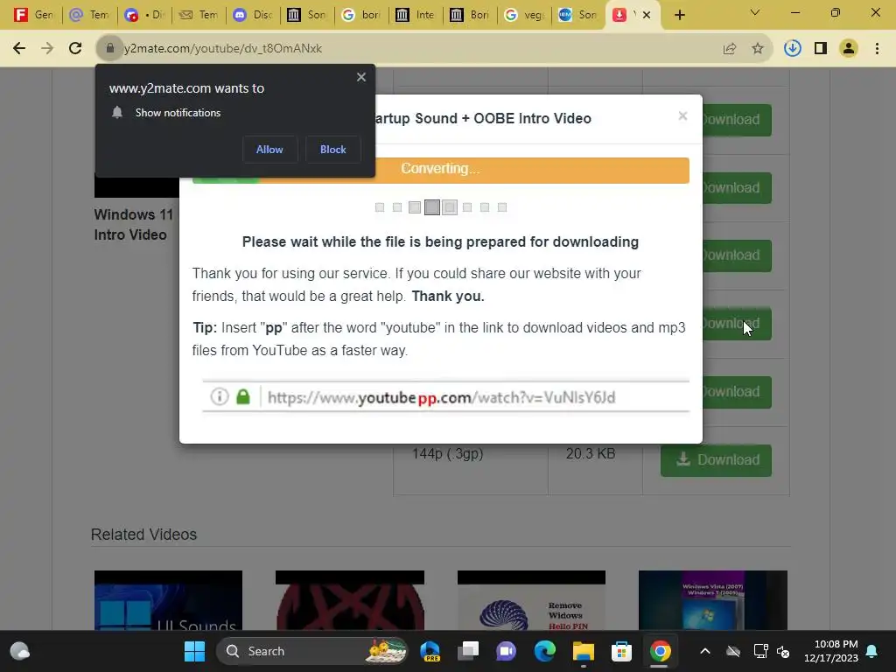This screenshot has width=896, height=672.
Task: Open the network tray icon
Action: pyautogui.click(x=760, y=651)
